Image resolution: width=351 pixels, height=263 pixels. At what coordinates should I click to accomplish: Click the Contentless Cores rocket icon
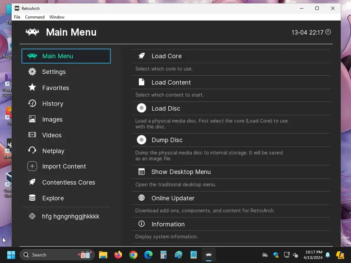point(32,182)
